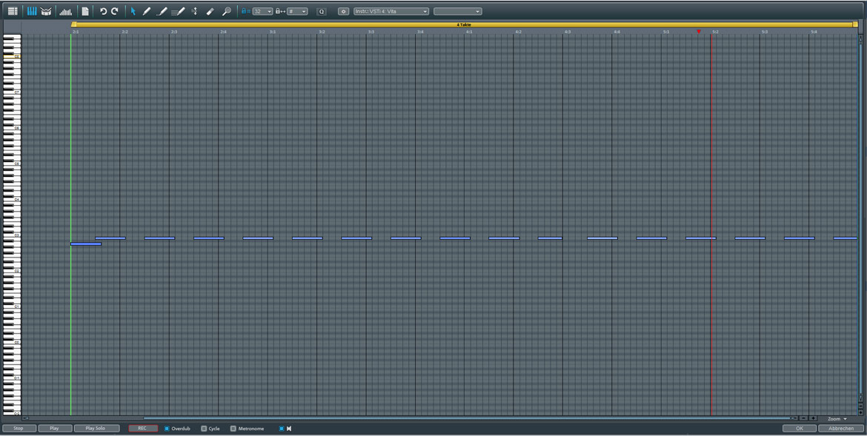This screenshot has width=867, height=436.
Task: Click the Q quantize button
Action: pos(322,11)
